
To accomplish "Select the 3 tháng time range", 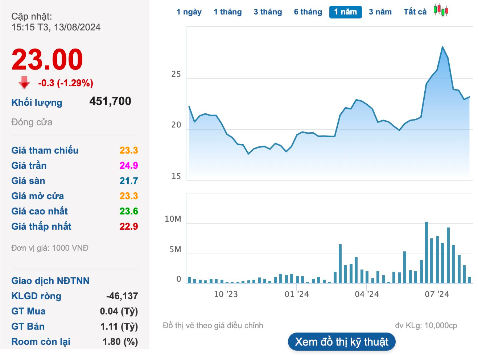I will 268,12.
